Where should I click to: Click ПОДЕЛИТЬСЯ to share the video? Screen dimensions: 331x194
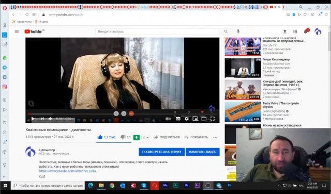pos(167,137)
